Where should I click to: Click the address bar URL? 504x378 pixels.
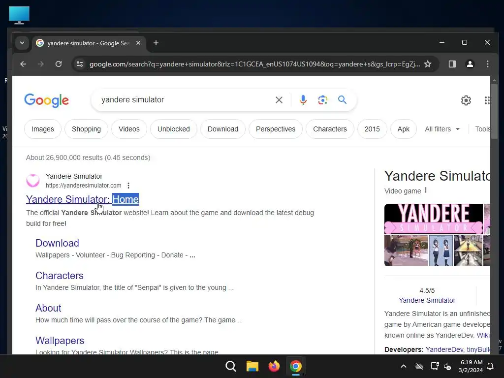[x=254, y=64]
